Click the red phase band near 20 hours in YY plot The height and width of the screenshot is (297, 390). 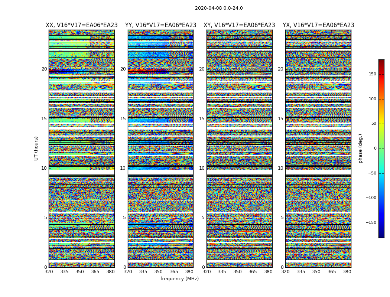click(x=148, y=71)
